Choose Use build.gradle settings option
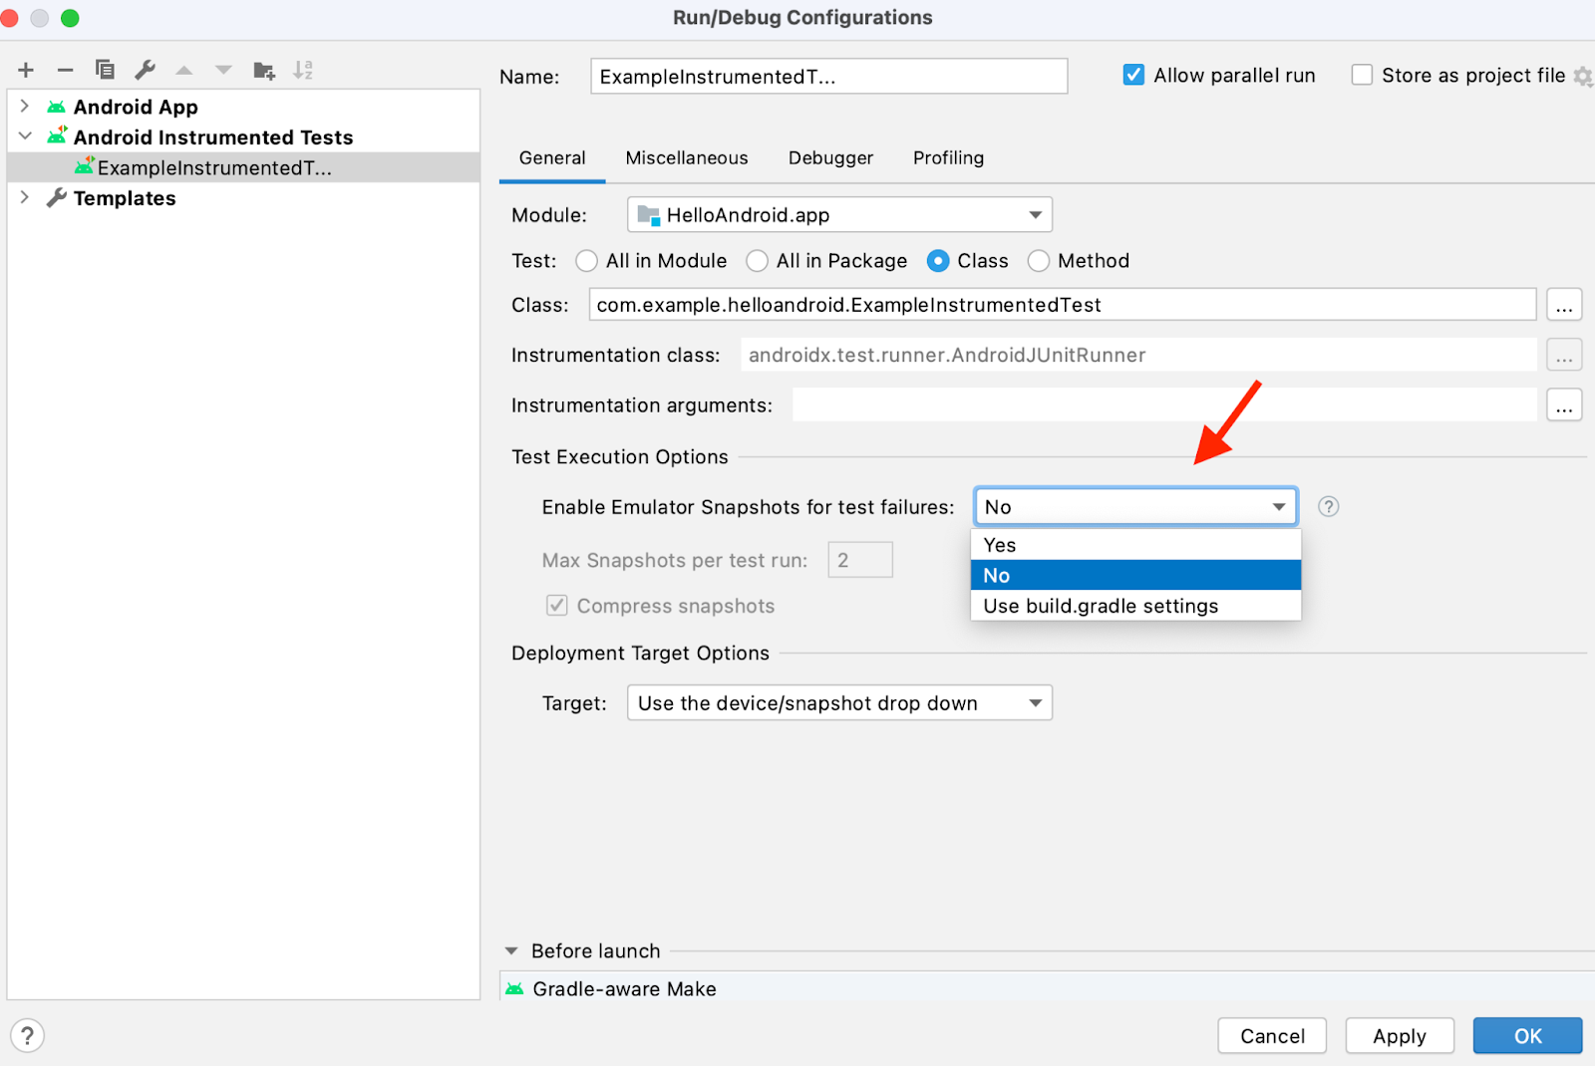The image size is (1595, 1066). 1135,606
